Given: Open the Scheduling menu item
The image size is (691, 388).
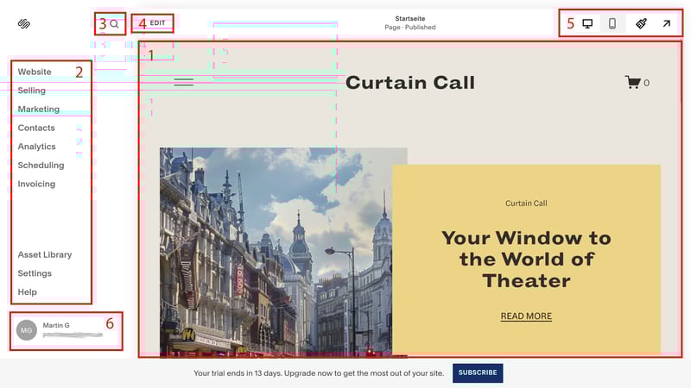Looking at the screenshot, I should pyautogui.click(x=41, y=166).
